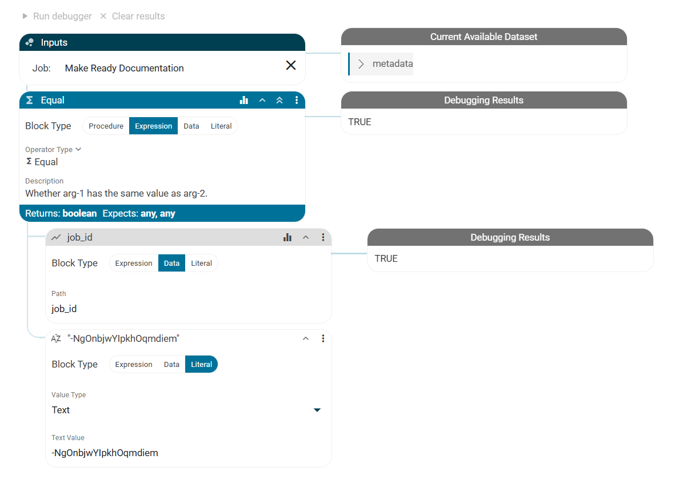Set job_id block type to Data
Image resolution: width=675 pixels, height=487 pixels.
(x=171, y=263)
